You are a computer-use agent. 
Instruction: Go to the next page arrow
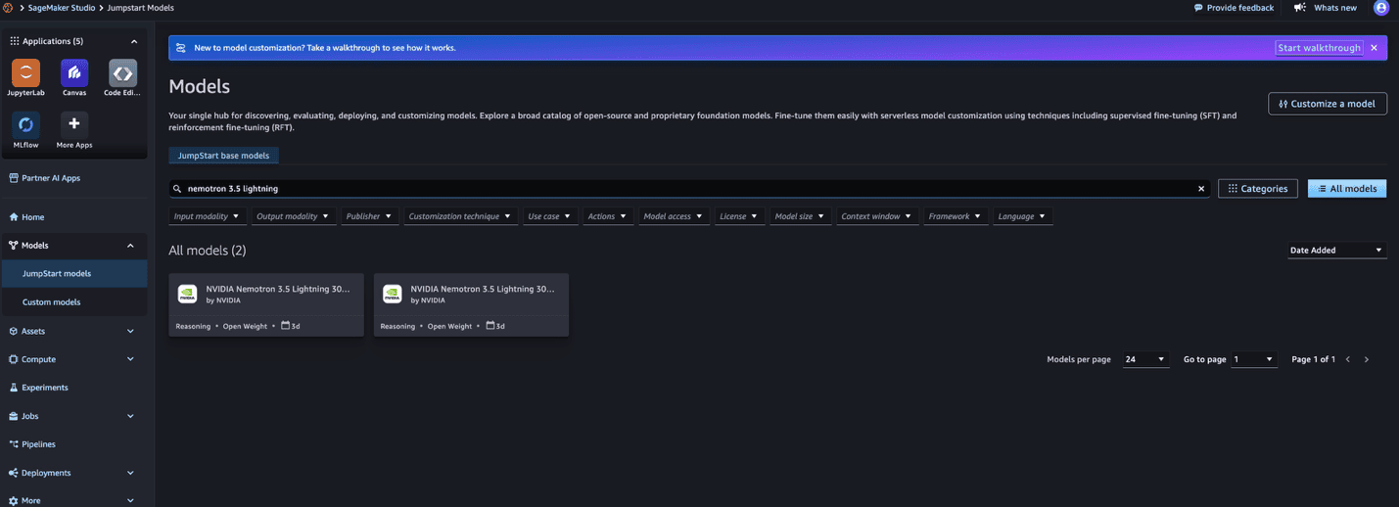pyautogui.click(x=1367, y=360)
